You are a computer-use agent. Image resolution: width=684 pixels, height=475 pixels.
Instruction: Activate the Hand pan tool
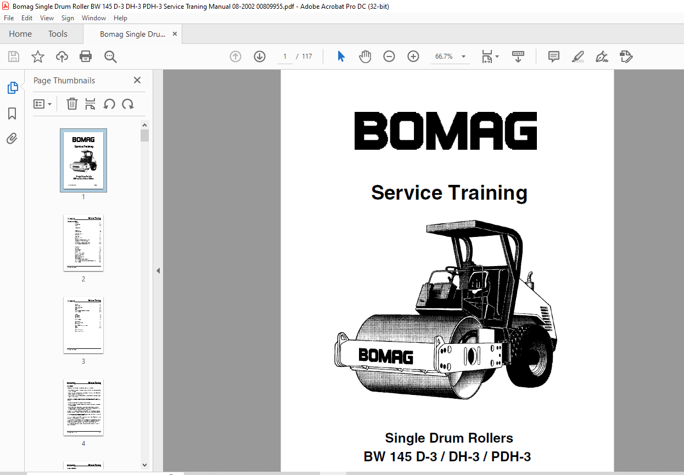click(365, 56)
